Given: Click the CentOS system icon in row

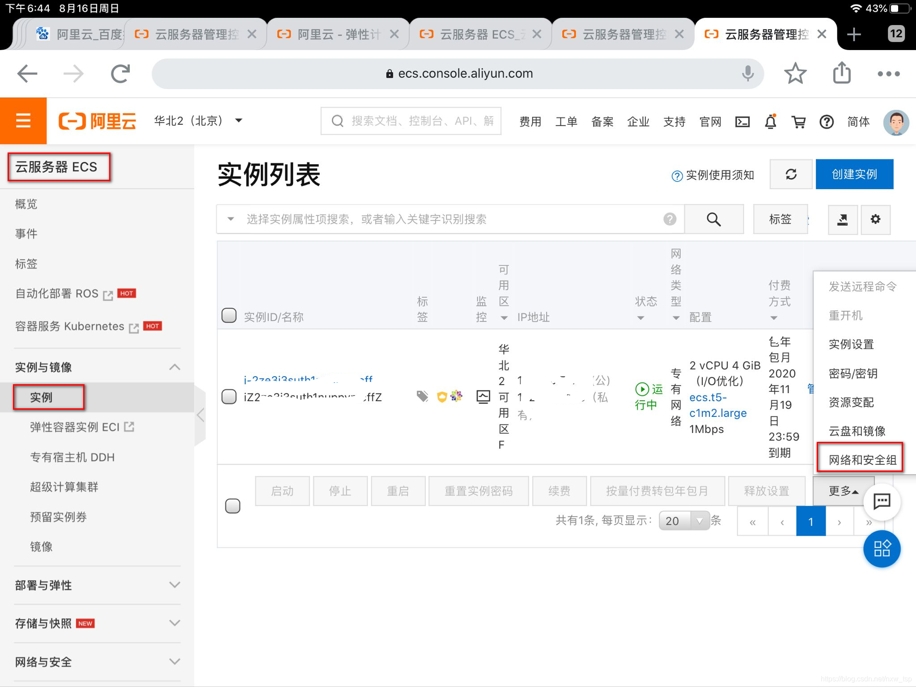Looking at the screenshot, I should [x=456, y=396].
